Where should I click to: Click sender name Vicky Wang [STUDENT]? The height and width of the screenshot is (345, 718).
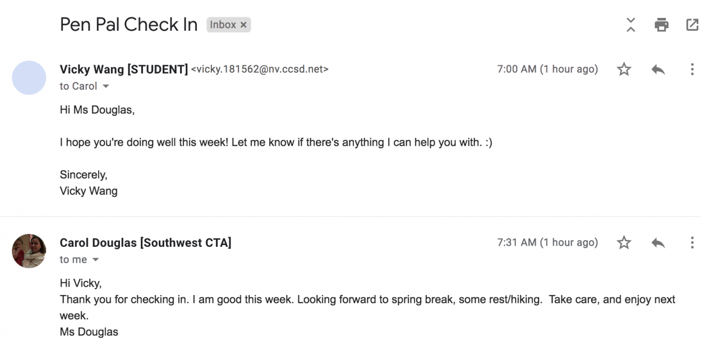tap(124, 70)
